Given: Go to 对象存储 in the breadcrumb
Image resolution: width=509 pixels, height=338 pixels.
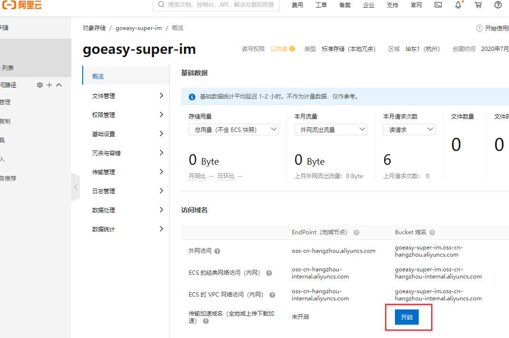Looking at the screenshot, I should click(94, 28).
